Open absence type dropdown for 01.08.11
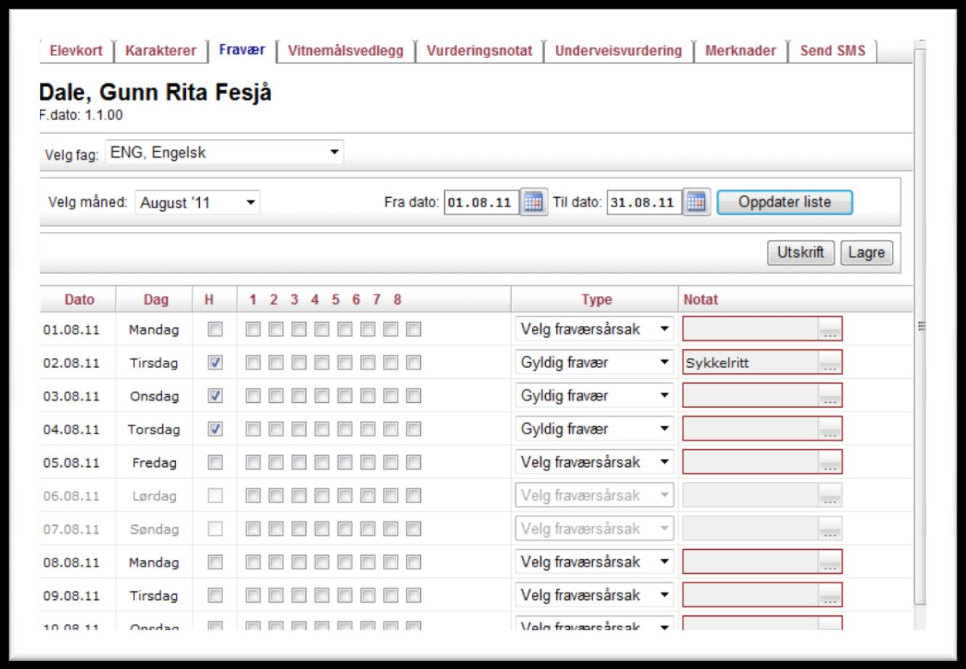The image size is (966, 669). [595, 329]
